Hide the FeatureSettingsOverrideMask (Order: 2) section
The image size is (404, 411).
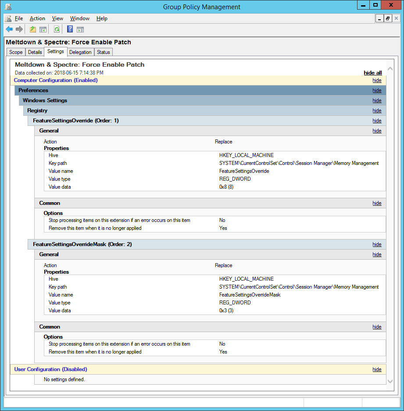pyautogui.click(x=377, y=244)
